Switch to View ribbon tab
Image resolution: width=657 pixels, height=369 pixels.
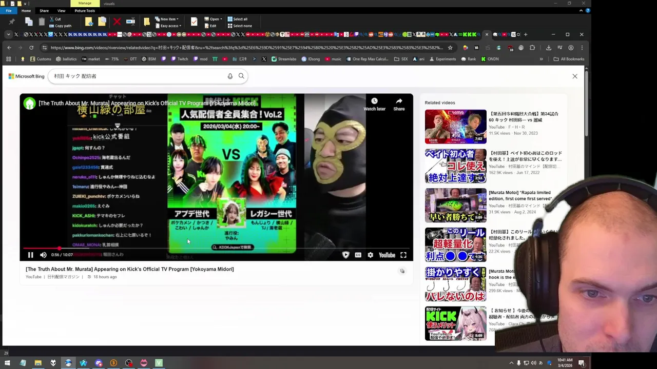(61, 11)
